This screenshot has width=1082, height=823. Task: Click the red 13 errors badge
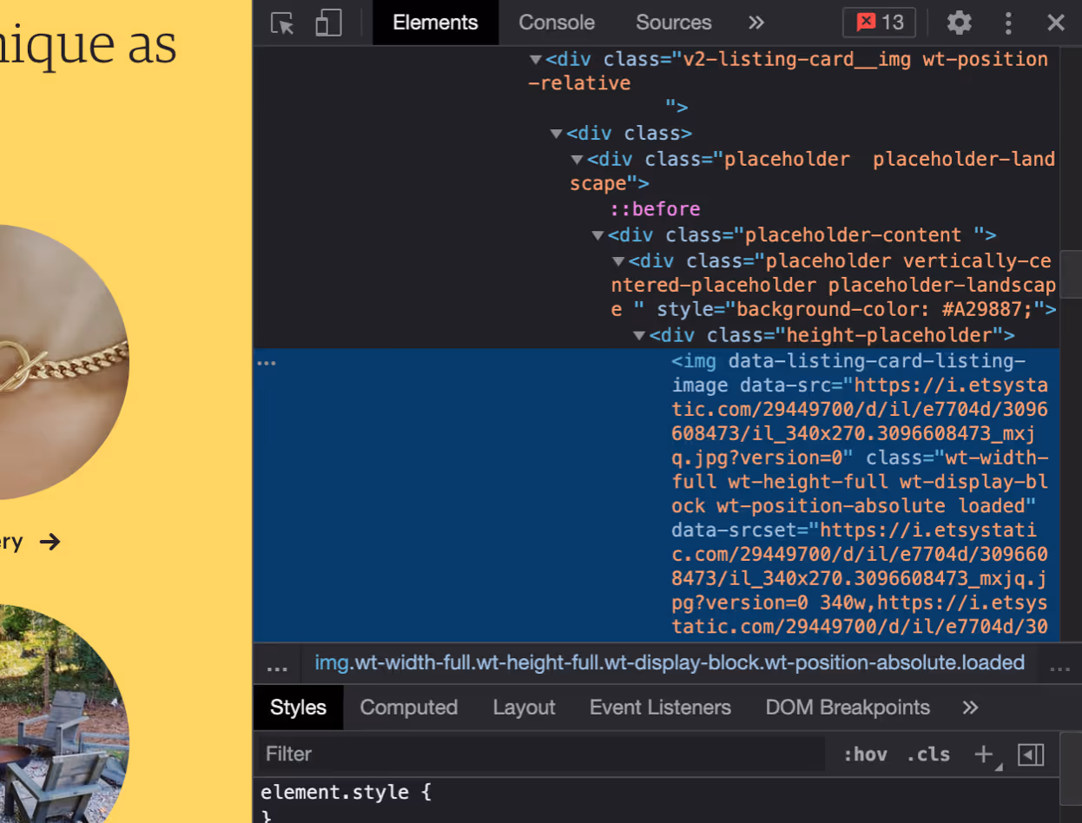click(x=879, y=23)
